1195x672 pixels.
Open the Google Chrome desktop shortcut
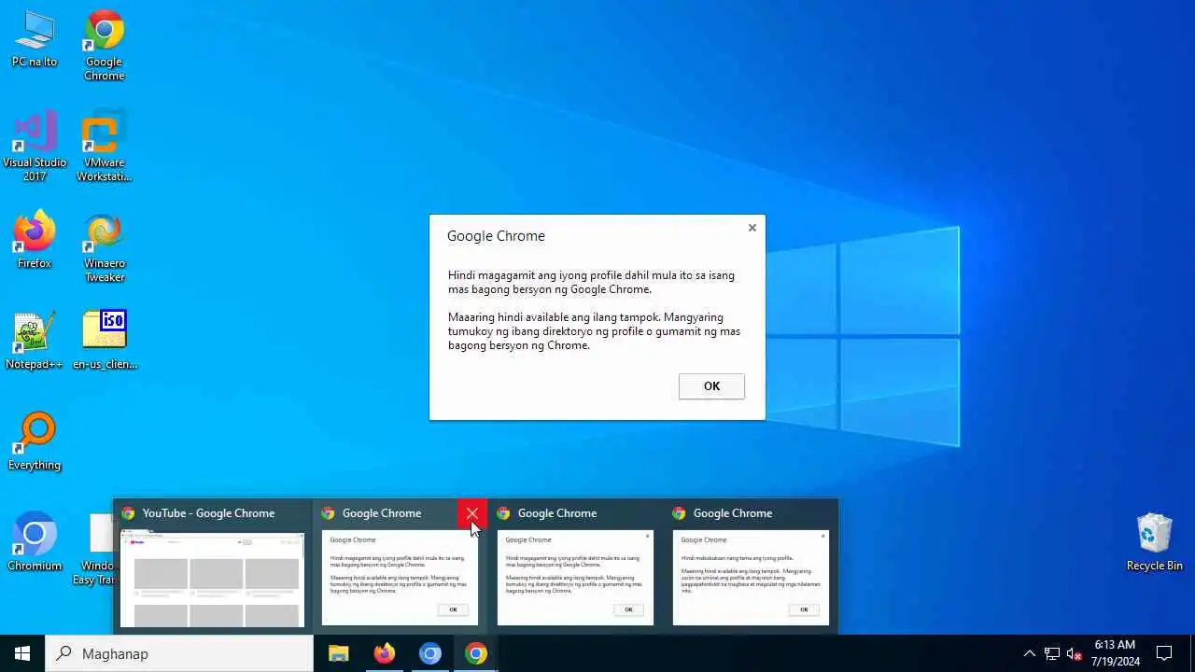click(x=104, y=45)
